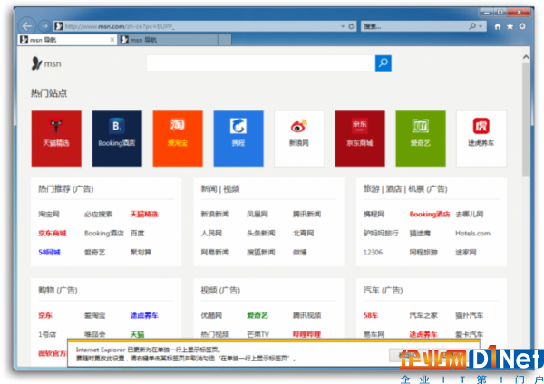
Task: Open 搜狐新闻 link
Action: (260, 253)
